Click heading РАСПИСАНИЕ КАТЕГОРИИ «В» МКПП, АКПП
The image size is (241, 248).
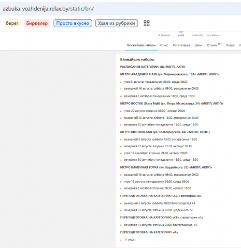tap(153, 67)
